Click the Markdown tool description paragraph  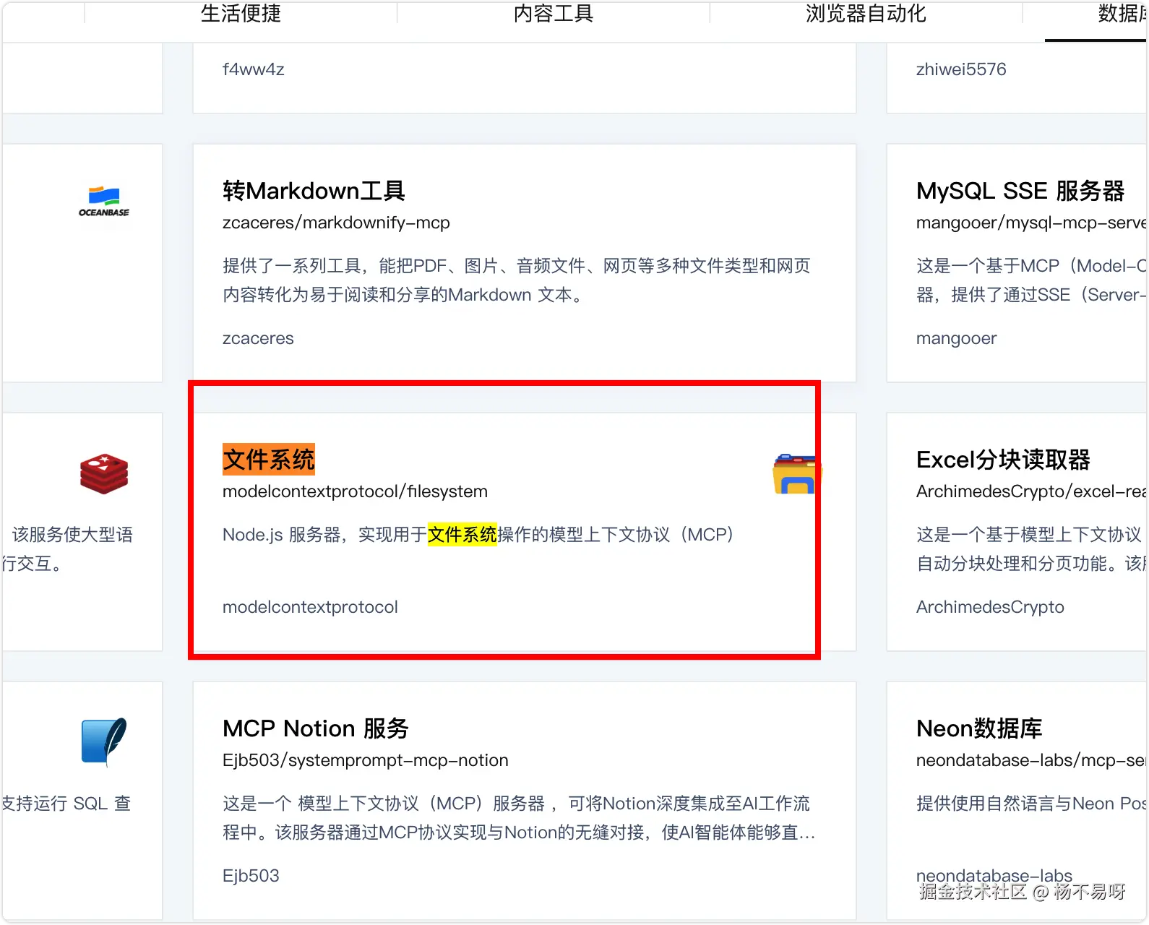517,280
